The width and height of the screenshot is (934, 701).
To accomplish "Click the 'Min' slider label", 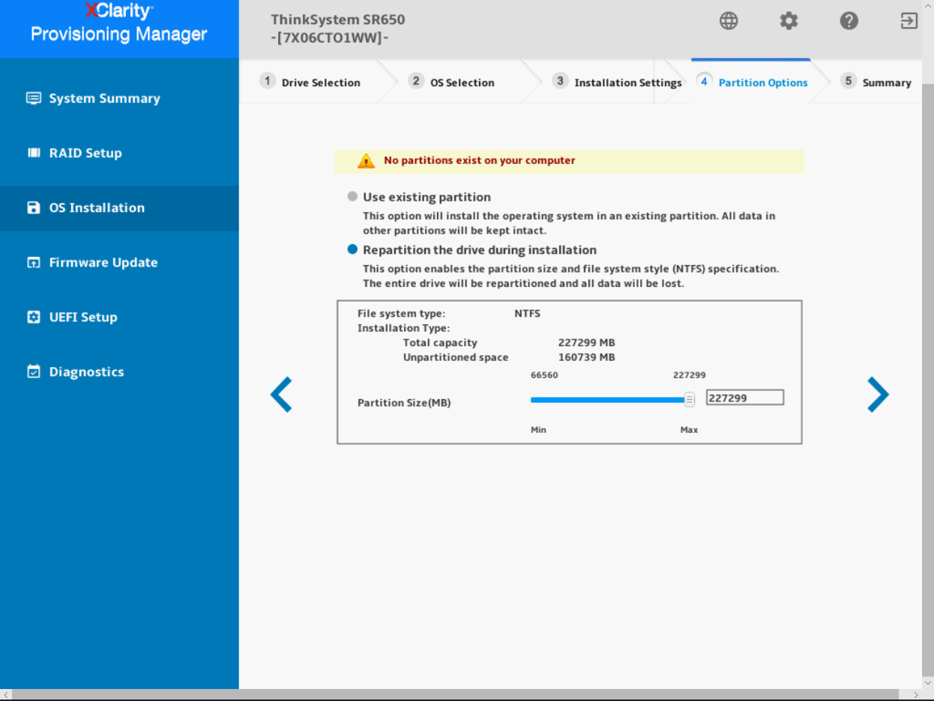I will pos(538,430).
